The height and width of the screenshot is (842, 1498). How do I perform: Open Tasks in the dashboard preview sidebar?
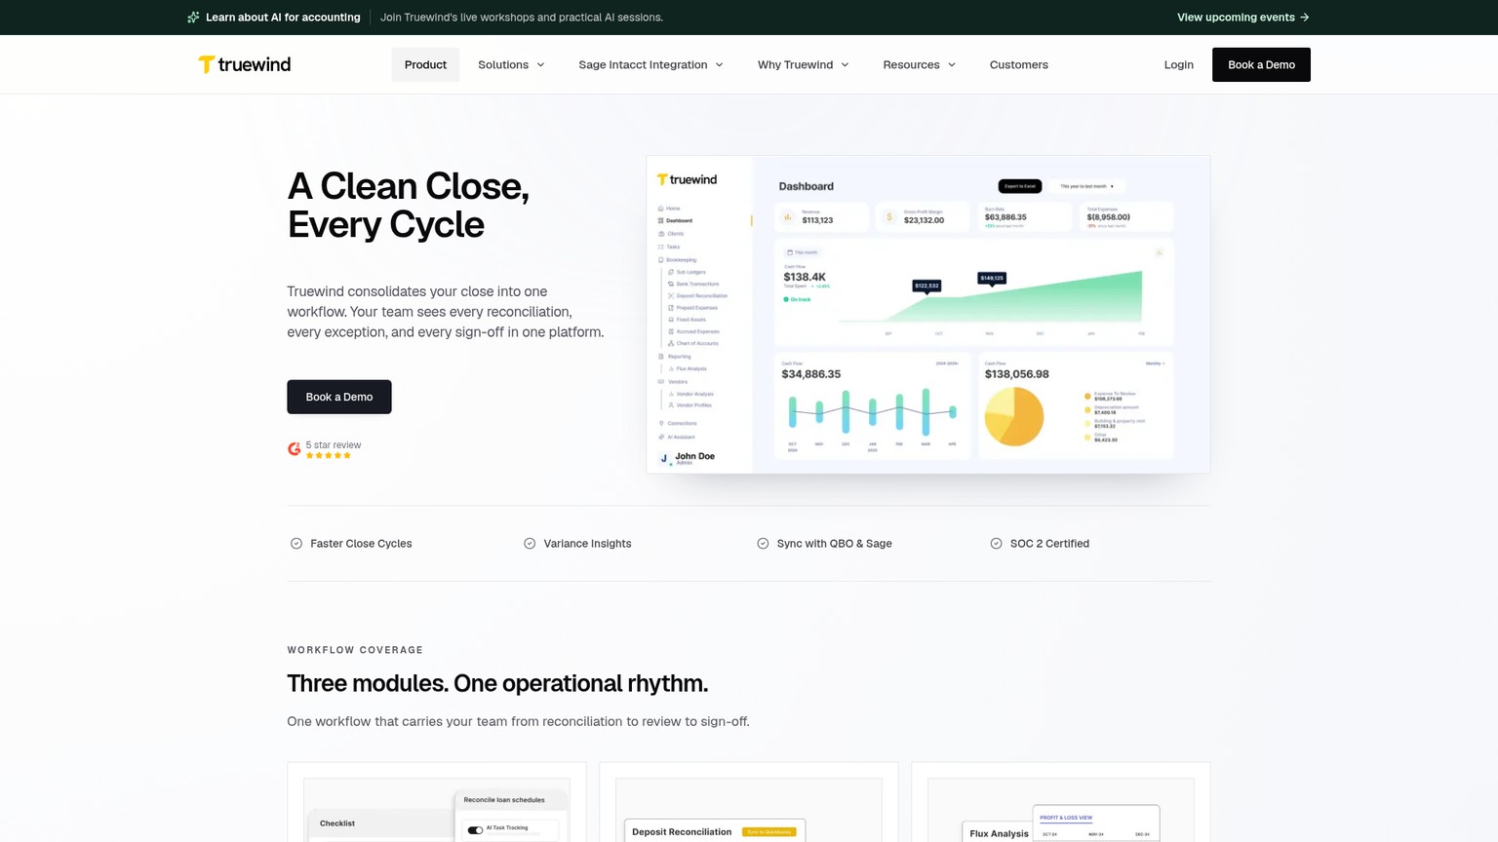(670, 247)
